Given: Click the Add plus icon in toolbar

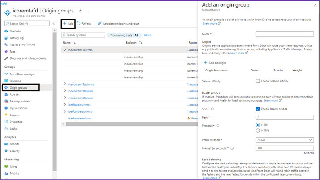Looking at the screenshot, I should coord(65,24).
